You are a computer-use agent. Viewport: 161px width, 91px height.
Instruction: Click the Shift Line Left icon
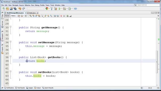(x=55, y=16)
